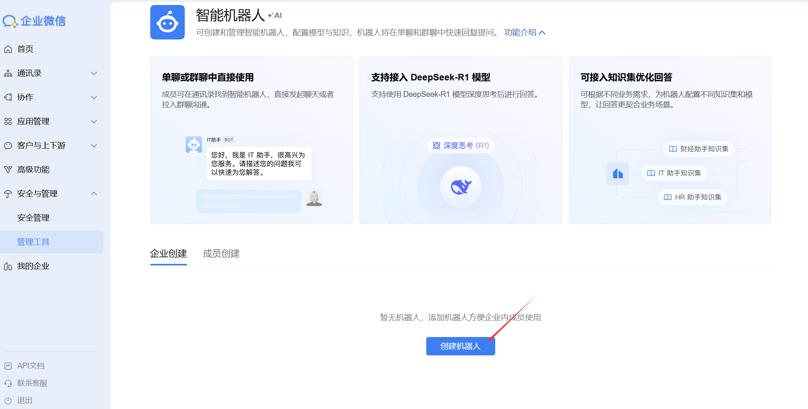Click the book icon beside HR 助手知识集
This screenshot has width=808, height=409.
667,197
